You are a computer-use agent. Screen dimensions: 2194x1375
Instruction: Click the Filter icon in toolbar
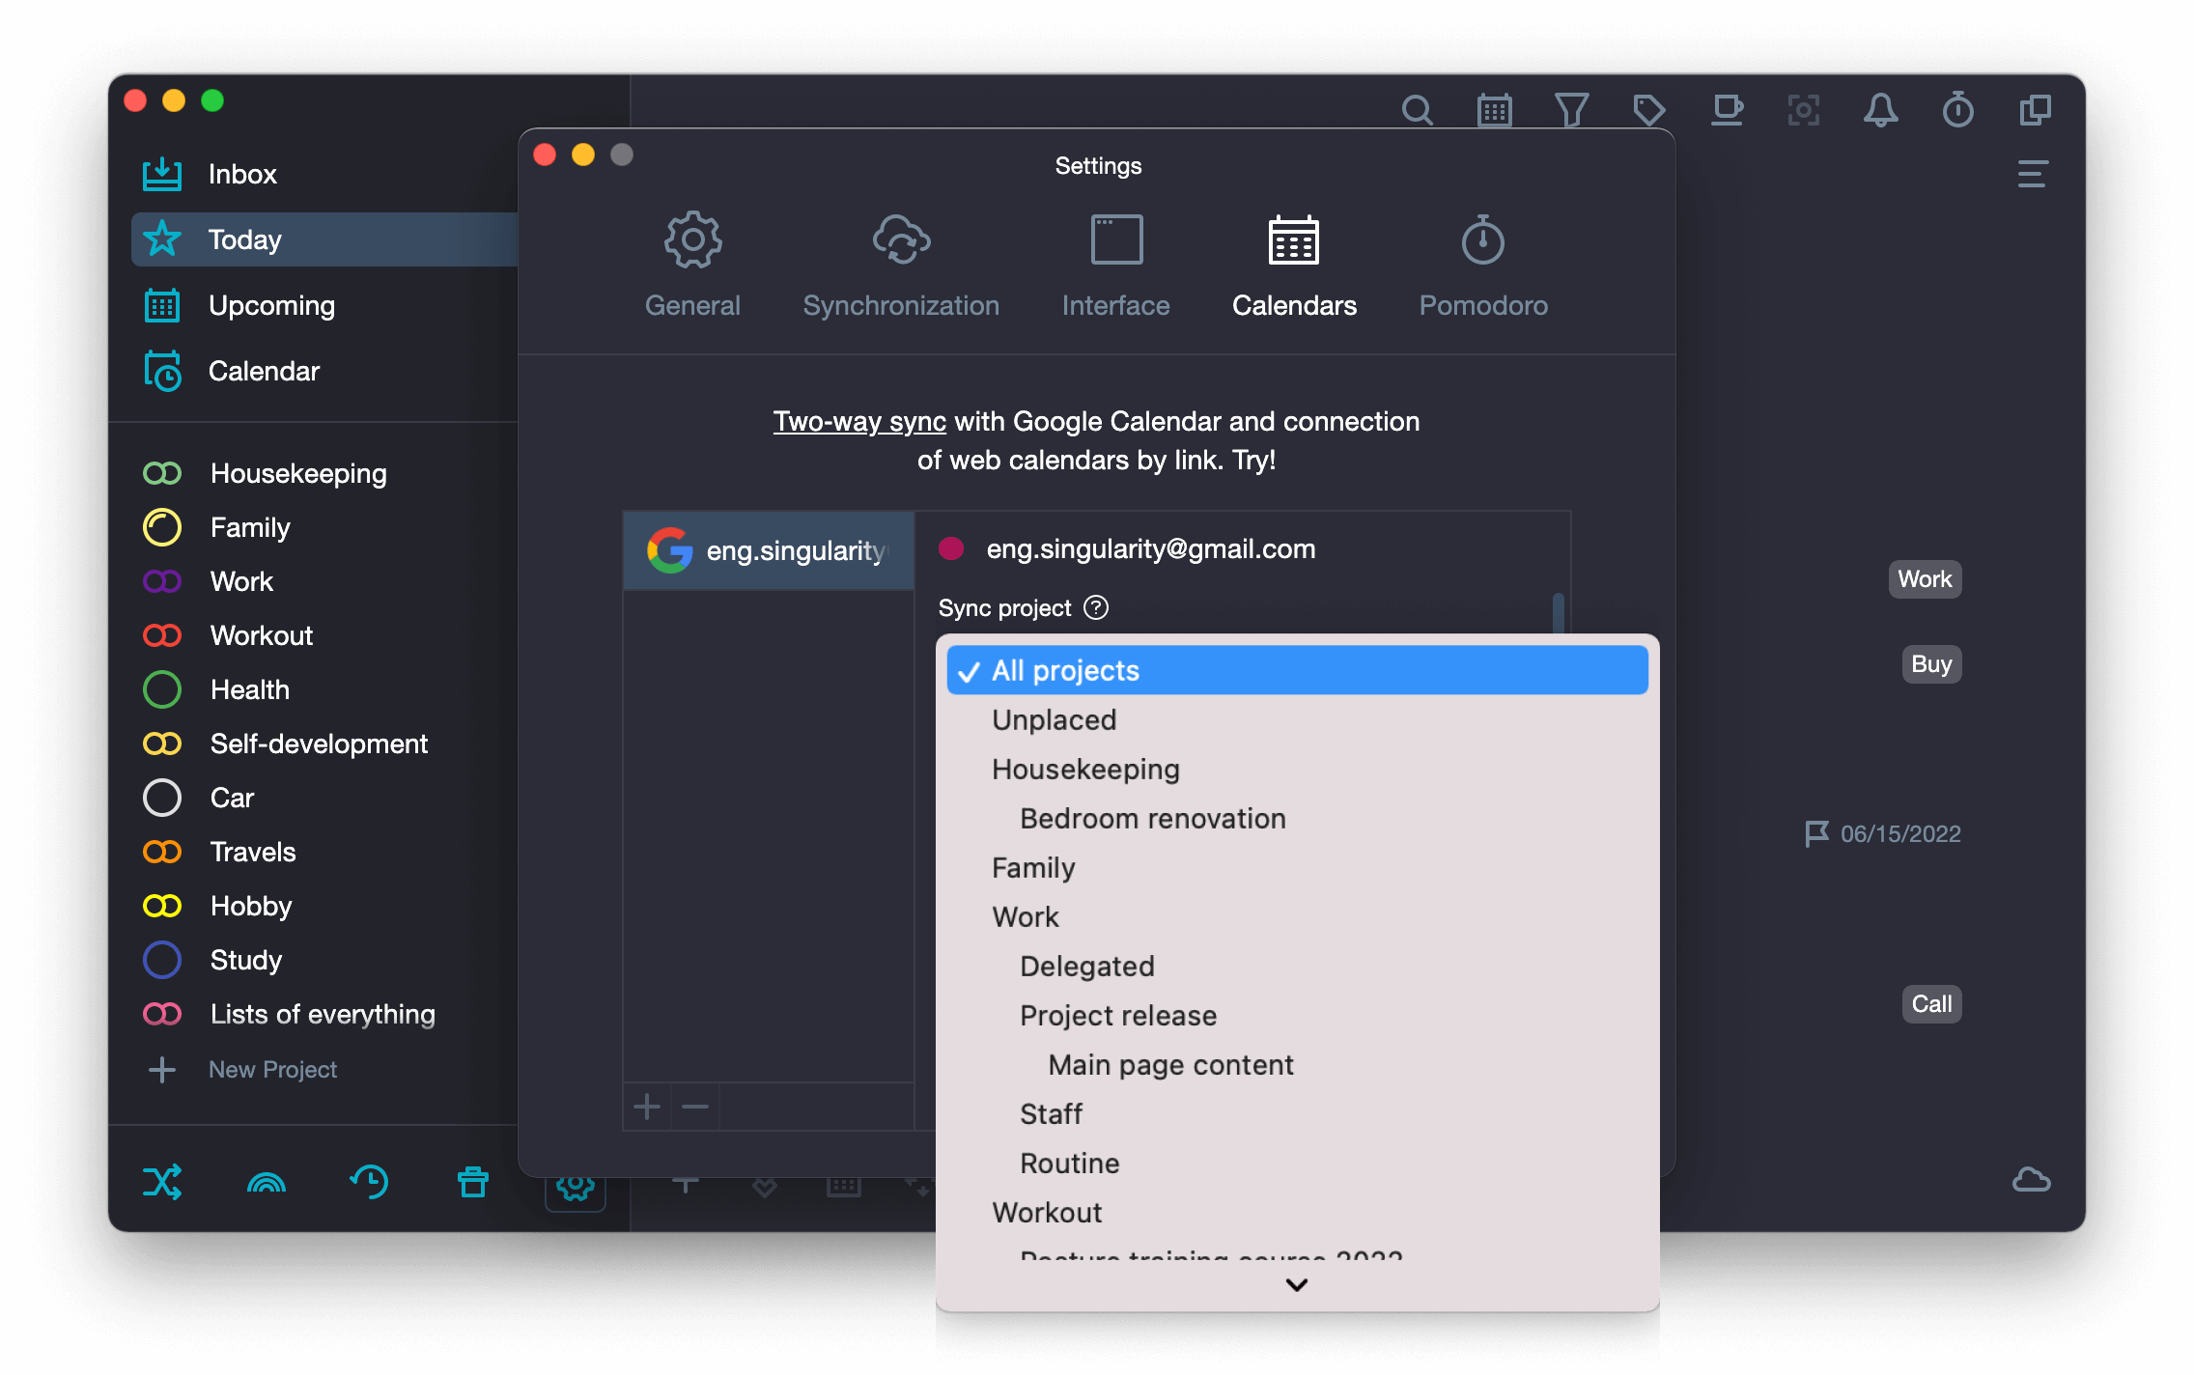pyautogui.click(x=1573, y=111)
